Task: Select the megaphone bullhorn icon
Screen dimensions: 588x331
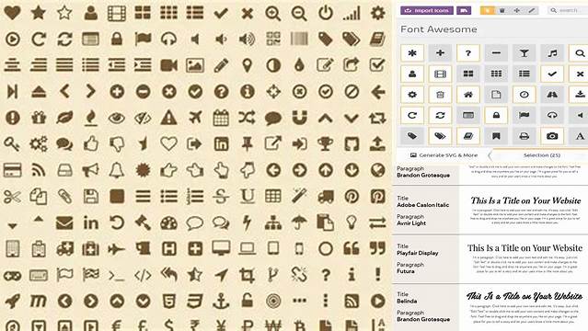Action: tap(91, 171)
